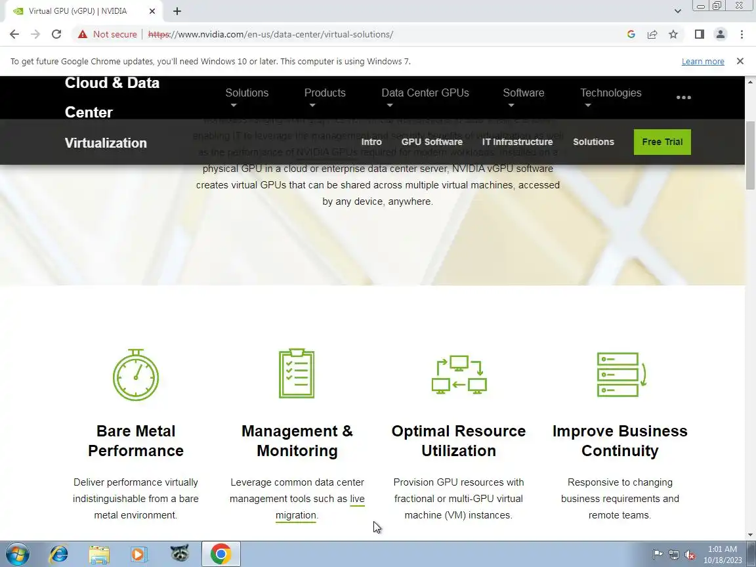Click the browser forward arrow
Viewport: 756px width, 567px height.
pyautogui.click(x=35, y=34)
